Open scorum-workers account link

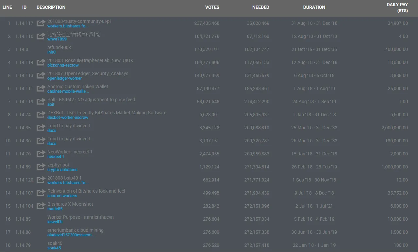(x=62, y=196)
